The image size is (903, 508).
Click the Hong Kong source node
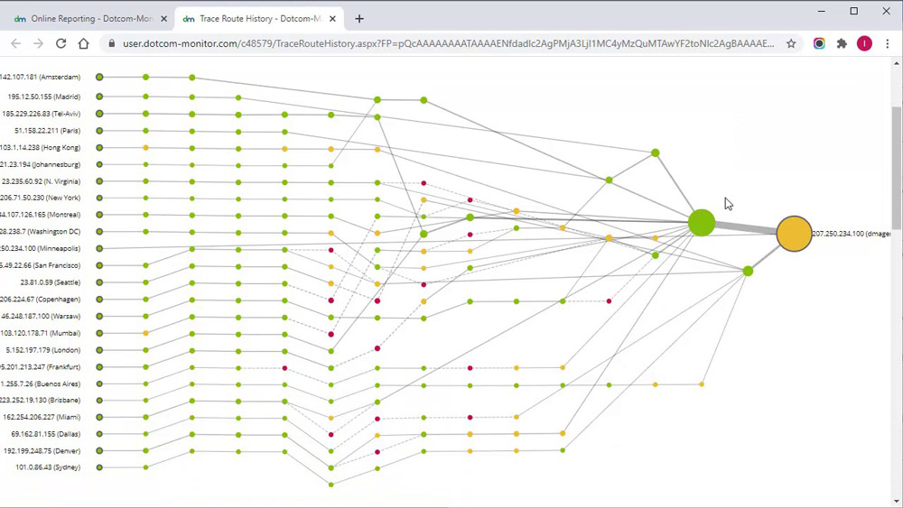click(x=99, y=147)
